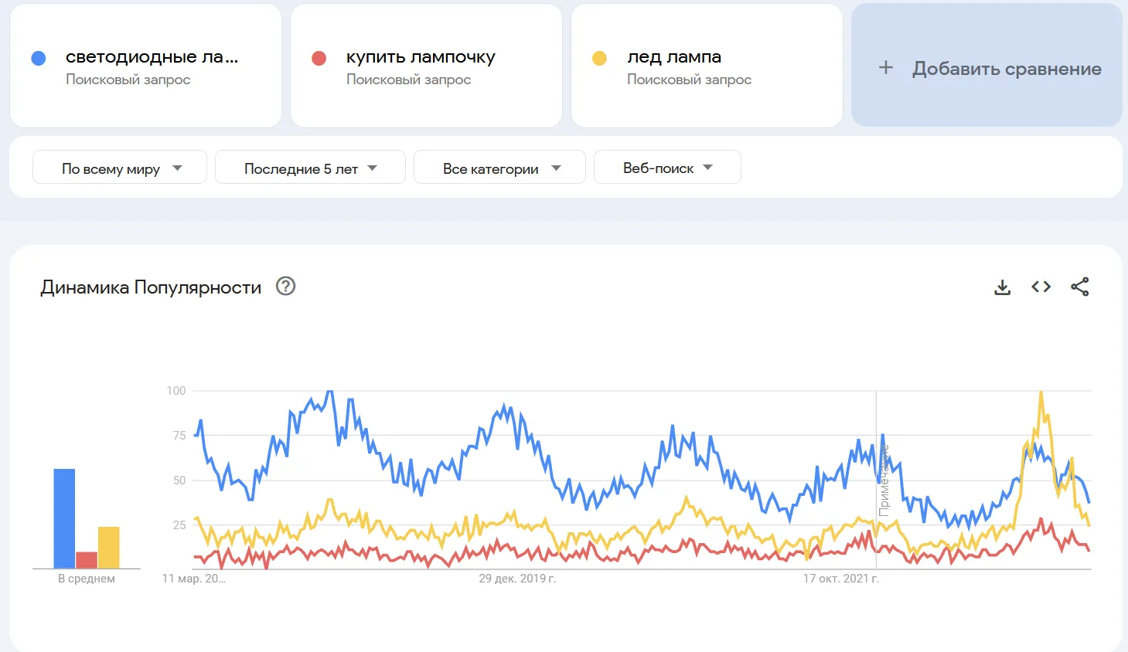Click yellow dot of лед лампа term
Screen dimensions: 1128x652
[599, 58]
